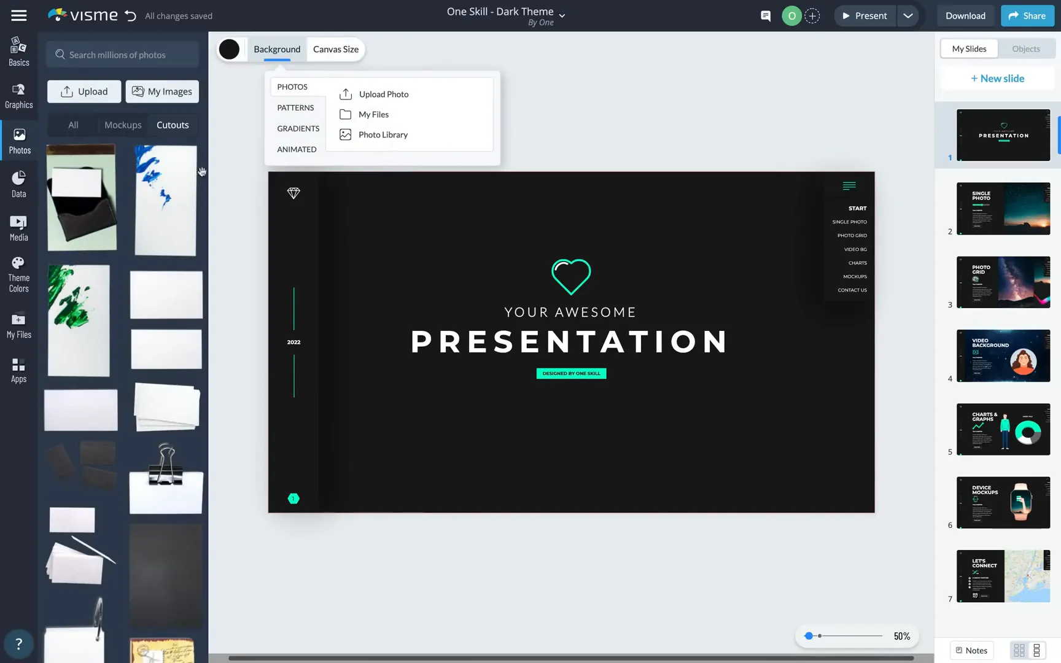
Task: Open the hamburger main menu
Action: pos(19,15)
